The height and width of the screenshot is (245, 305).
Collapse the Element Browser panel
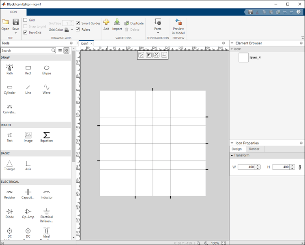(232, 43)
